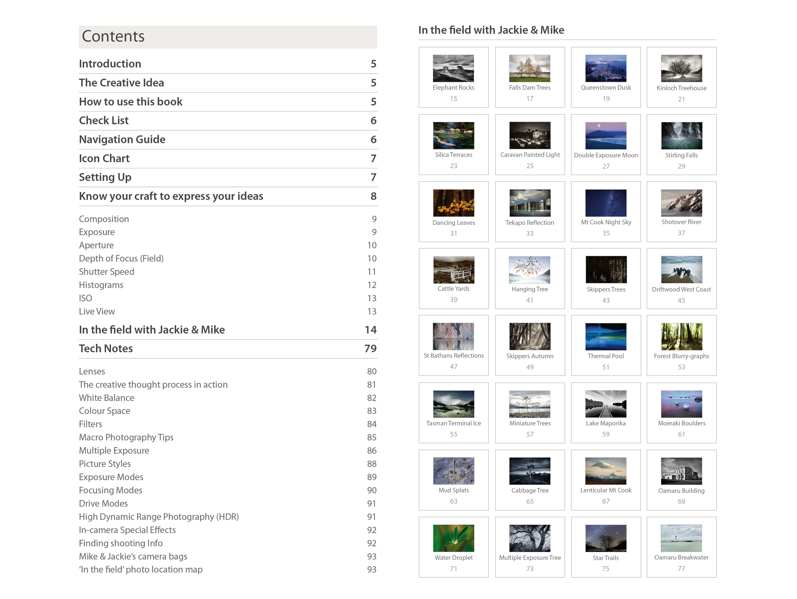
Task: Open the Elephant Rocks thumbnail
Action: pos(453,69)
